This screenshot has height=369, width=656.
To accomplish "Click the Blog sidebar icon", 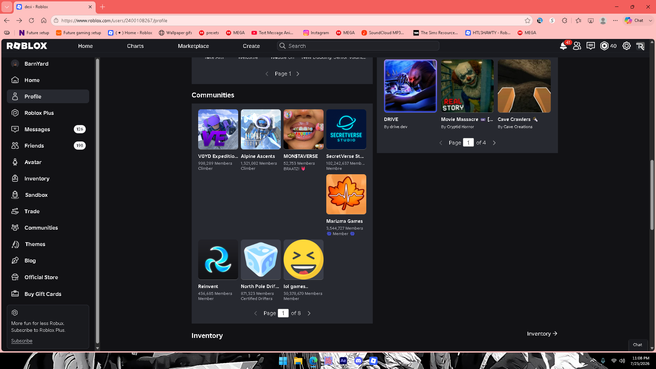I will click(x=15, y=260).
